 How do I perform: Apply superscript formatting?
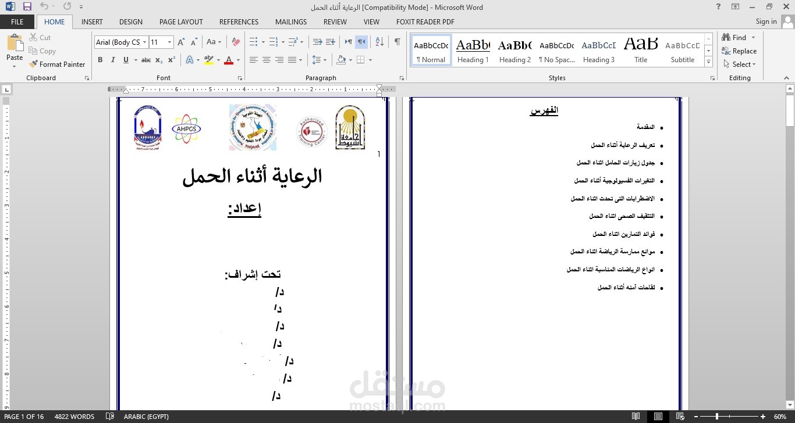172,60
